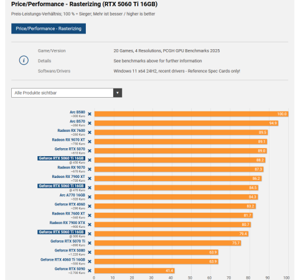
Task: Click the 83.2 value on RTX 4060 bar
Action: click(x=250, y=206)
